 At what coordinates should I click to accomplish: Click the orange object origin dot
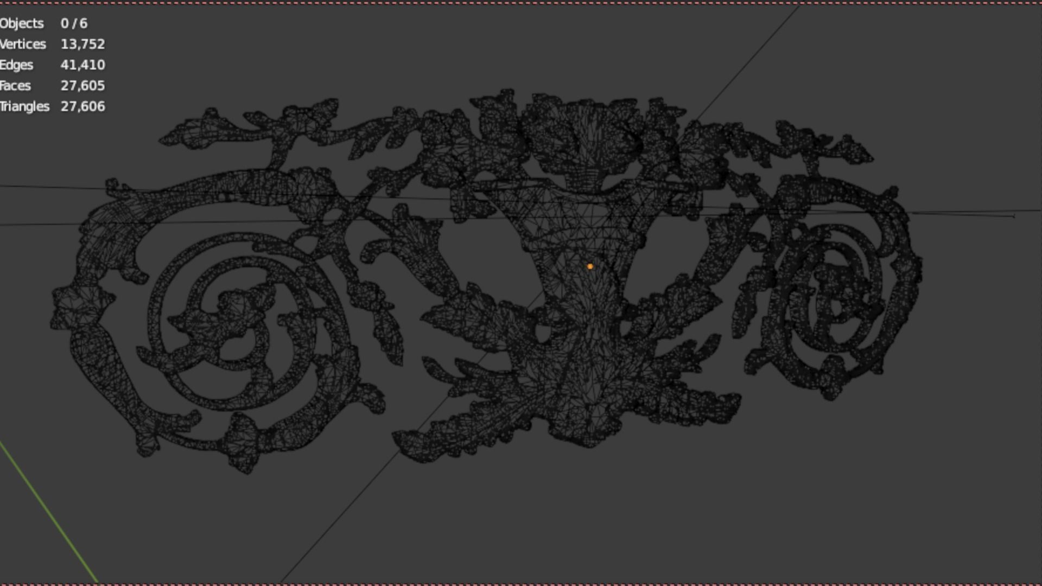click(590, 266)
